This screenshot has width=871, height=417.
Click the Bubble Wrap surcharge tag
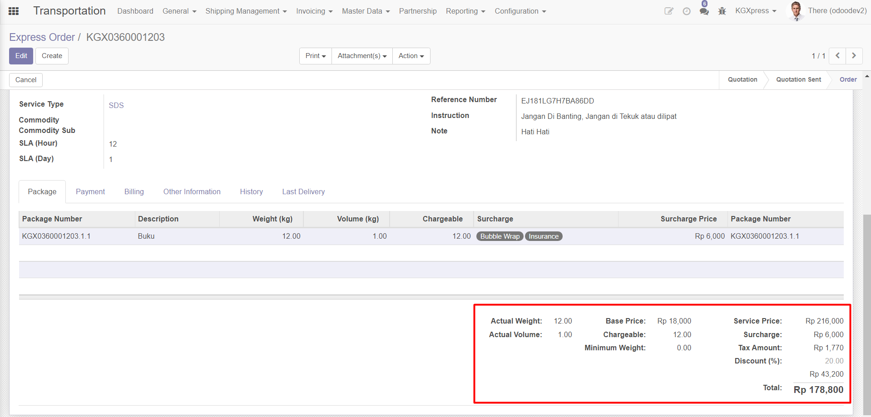500,236
